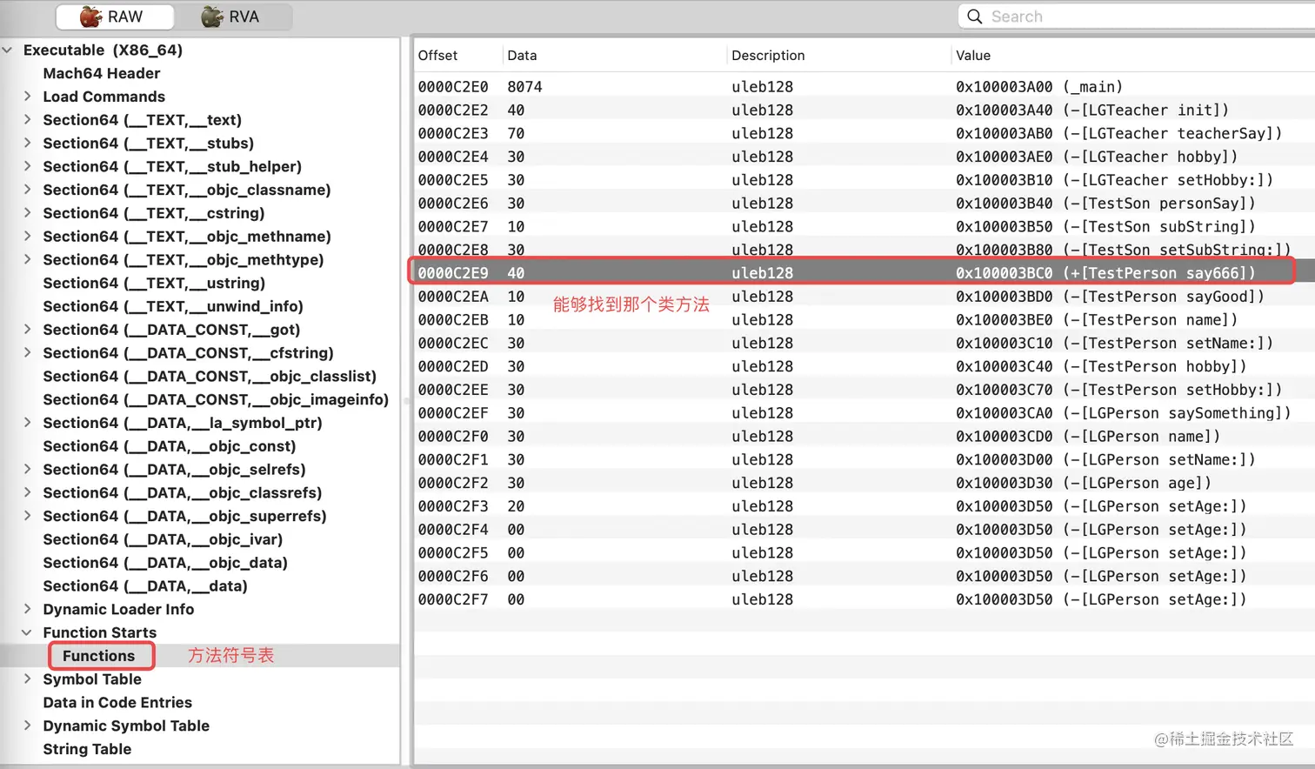Viewport: 1315px width, 769px height.
Task: Expand Section64 (__DATA_CONST,__cfstring) chevron
Action: [27, 353]
